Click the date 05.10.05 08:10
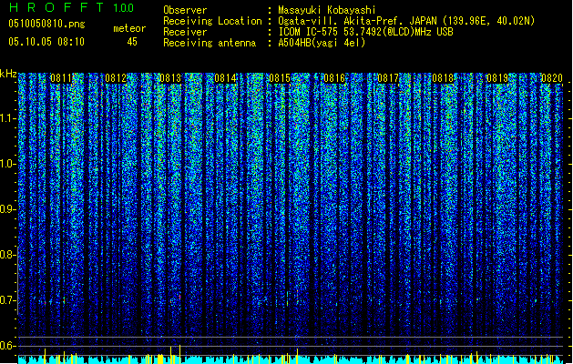 coord(46,42)
